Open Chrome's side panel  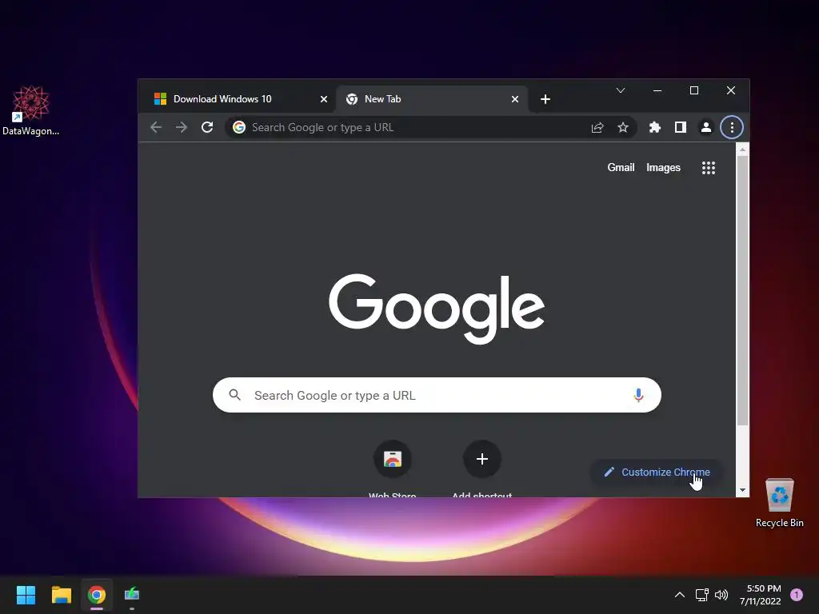680,127
